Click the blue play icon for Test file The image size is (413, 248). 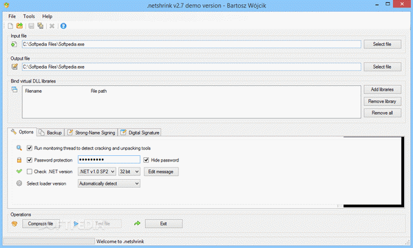(x=76, y=223)
